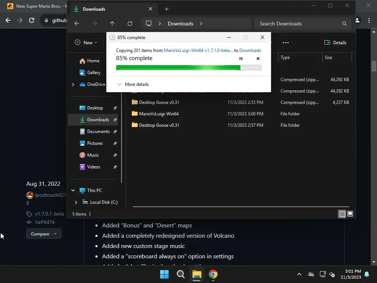Click the Up one level arrow
The height and width of the screenshot is (283, 377).
(x=112, y=24)
